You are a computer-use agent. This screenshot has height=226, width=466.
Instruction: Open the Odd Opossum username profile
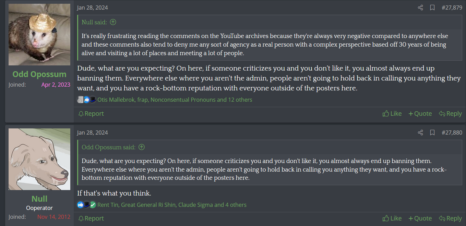[x=39, y=74]
